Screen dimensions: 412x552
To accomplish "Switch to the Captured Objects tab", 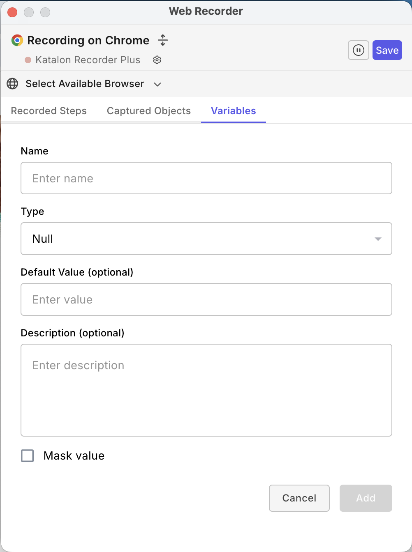I will (x=148, y=110).
